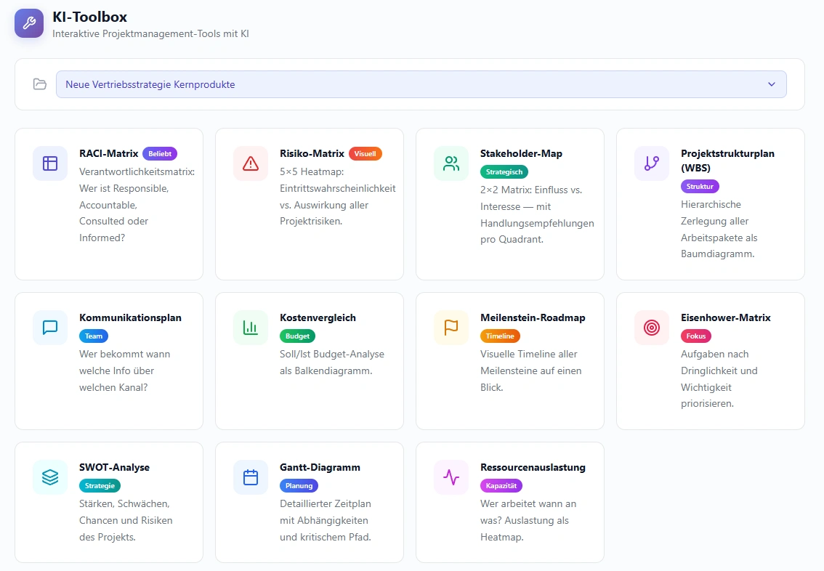
Task: Click the Ressourcenauslastung activity pulse icon
Action: click(451, 477)
